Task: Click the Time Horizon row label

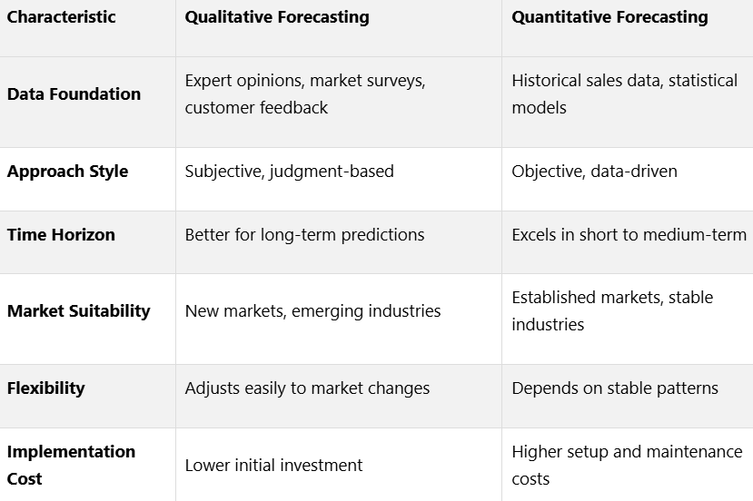Action: coord(61,235)
